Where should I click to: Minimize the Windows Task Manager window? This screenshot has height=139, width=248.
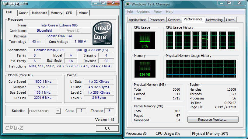[x=221, y=3]
